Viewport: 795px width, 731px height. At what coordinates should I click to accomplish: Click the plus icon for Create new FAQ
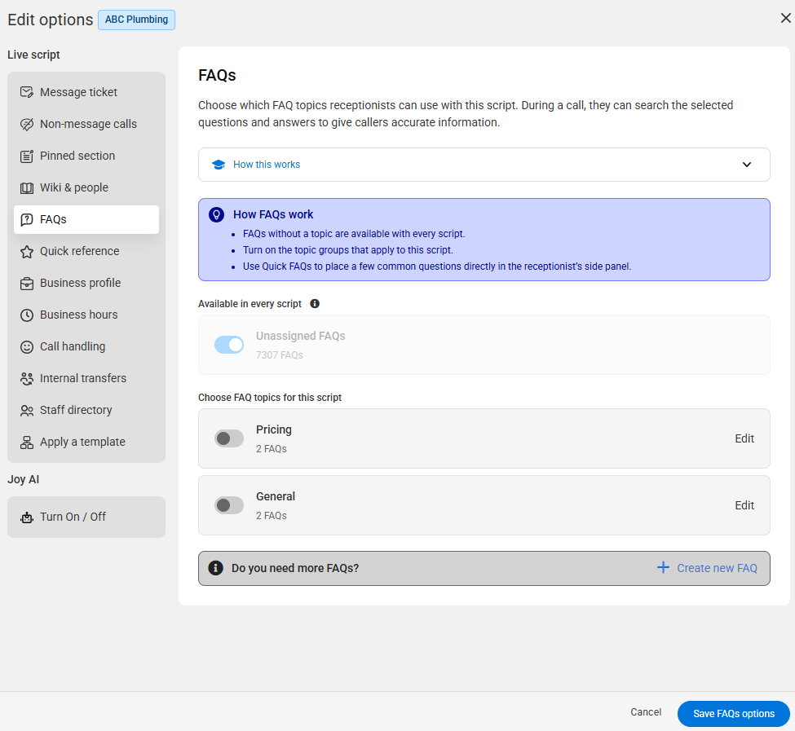coord(663,567)
